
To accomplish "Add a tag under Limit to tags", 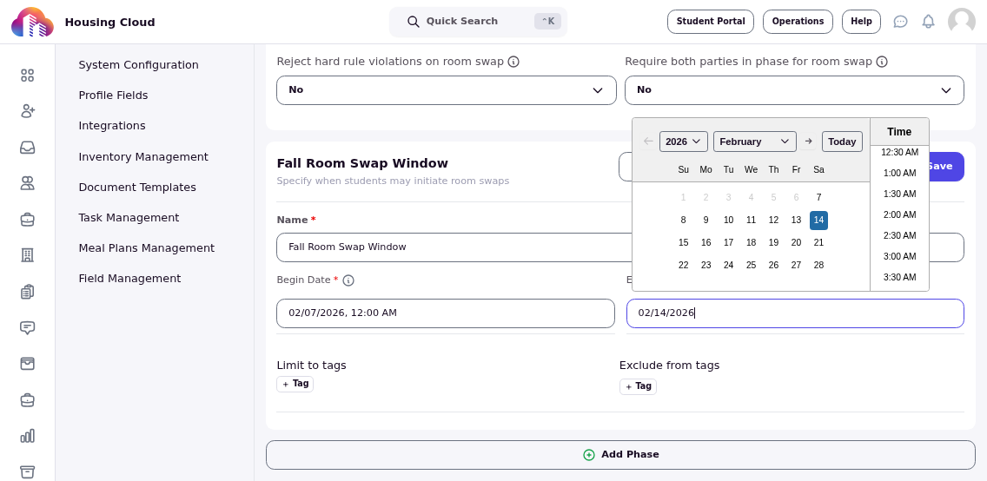I will (295, 384).
